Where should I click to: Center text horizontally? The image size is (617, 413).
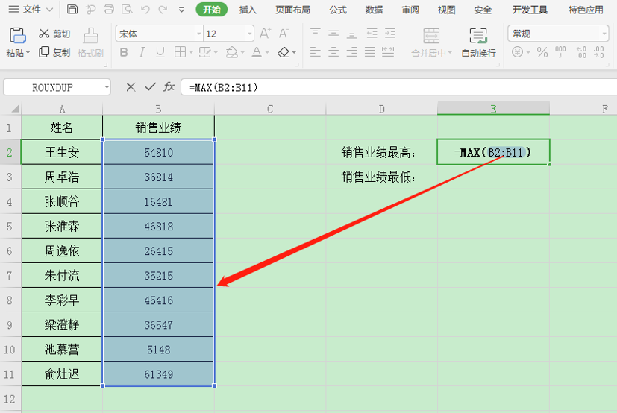(333, 52)
